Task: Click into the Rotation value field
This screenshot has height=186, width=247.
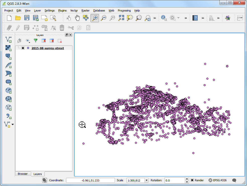Action: click(175, 180)
